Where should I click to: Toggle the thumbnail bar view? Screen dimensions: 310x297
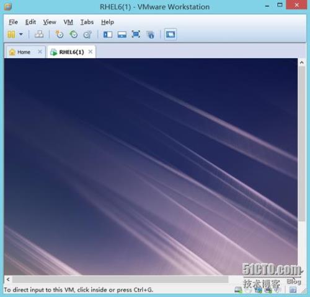[122, 34]
